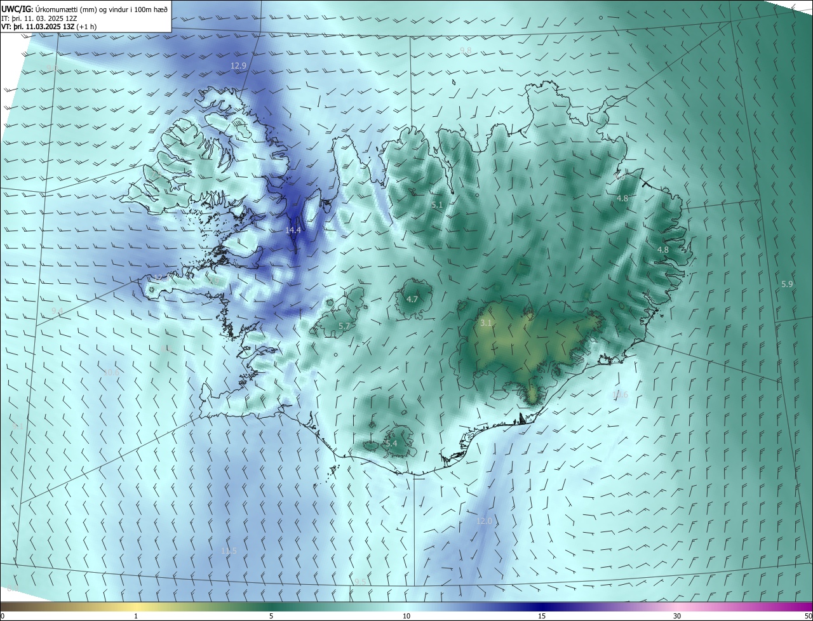
Task: Click the faint 9.5 value label
Action: pos(360,582)
